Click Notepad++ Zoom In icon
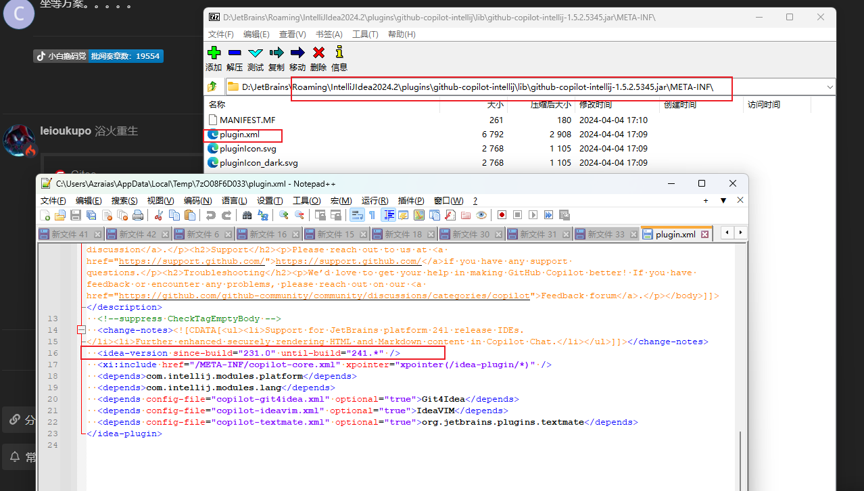The image size is (864, 491). [284, 215]
